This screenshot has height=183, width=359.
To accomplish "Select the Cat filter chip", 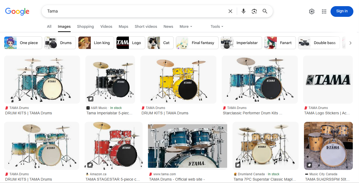I will tap(161, 43).
